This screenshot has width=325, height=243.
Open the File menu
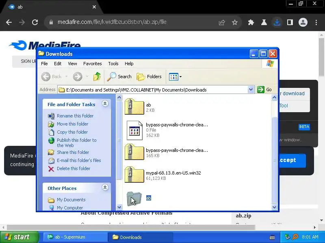(44, 64)
